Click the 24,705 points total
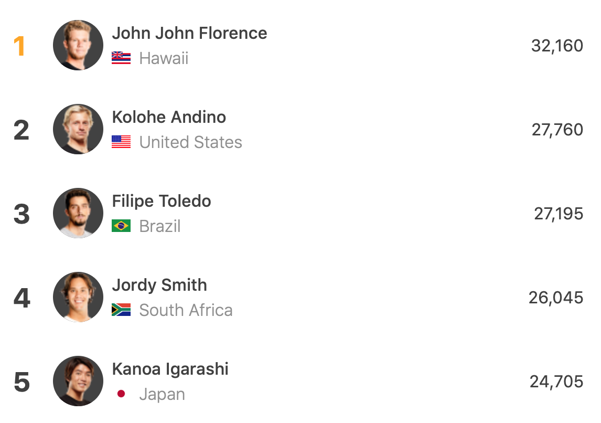 click(556, 382)
